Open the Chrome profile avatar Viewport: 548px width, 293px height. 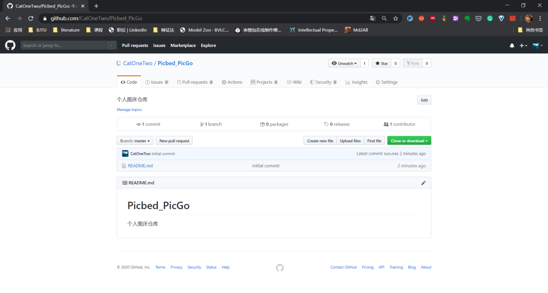pos(528,19)
